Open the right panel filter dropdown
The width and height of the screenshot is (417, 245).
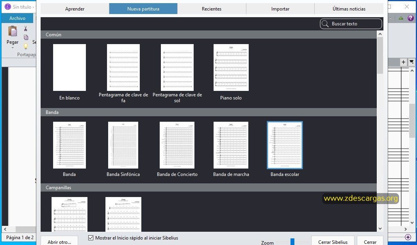(x=412, y=62)
